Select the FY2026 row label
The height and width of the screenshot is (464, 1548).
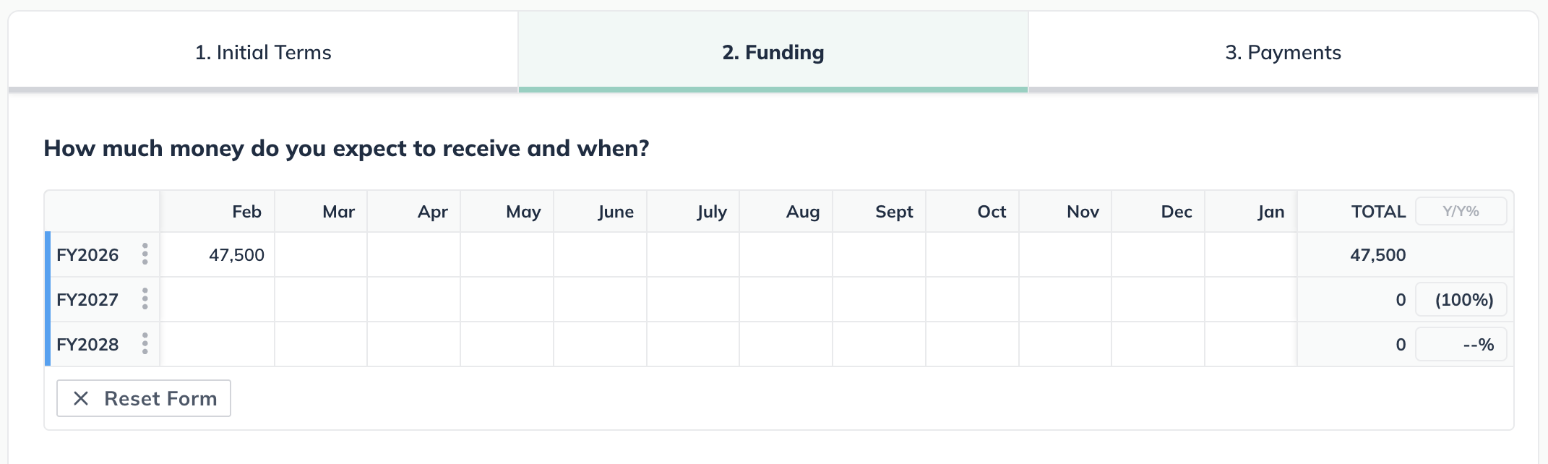88,254
